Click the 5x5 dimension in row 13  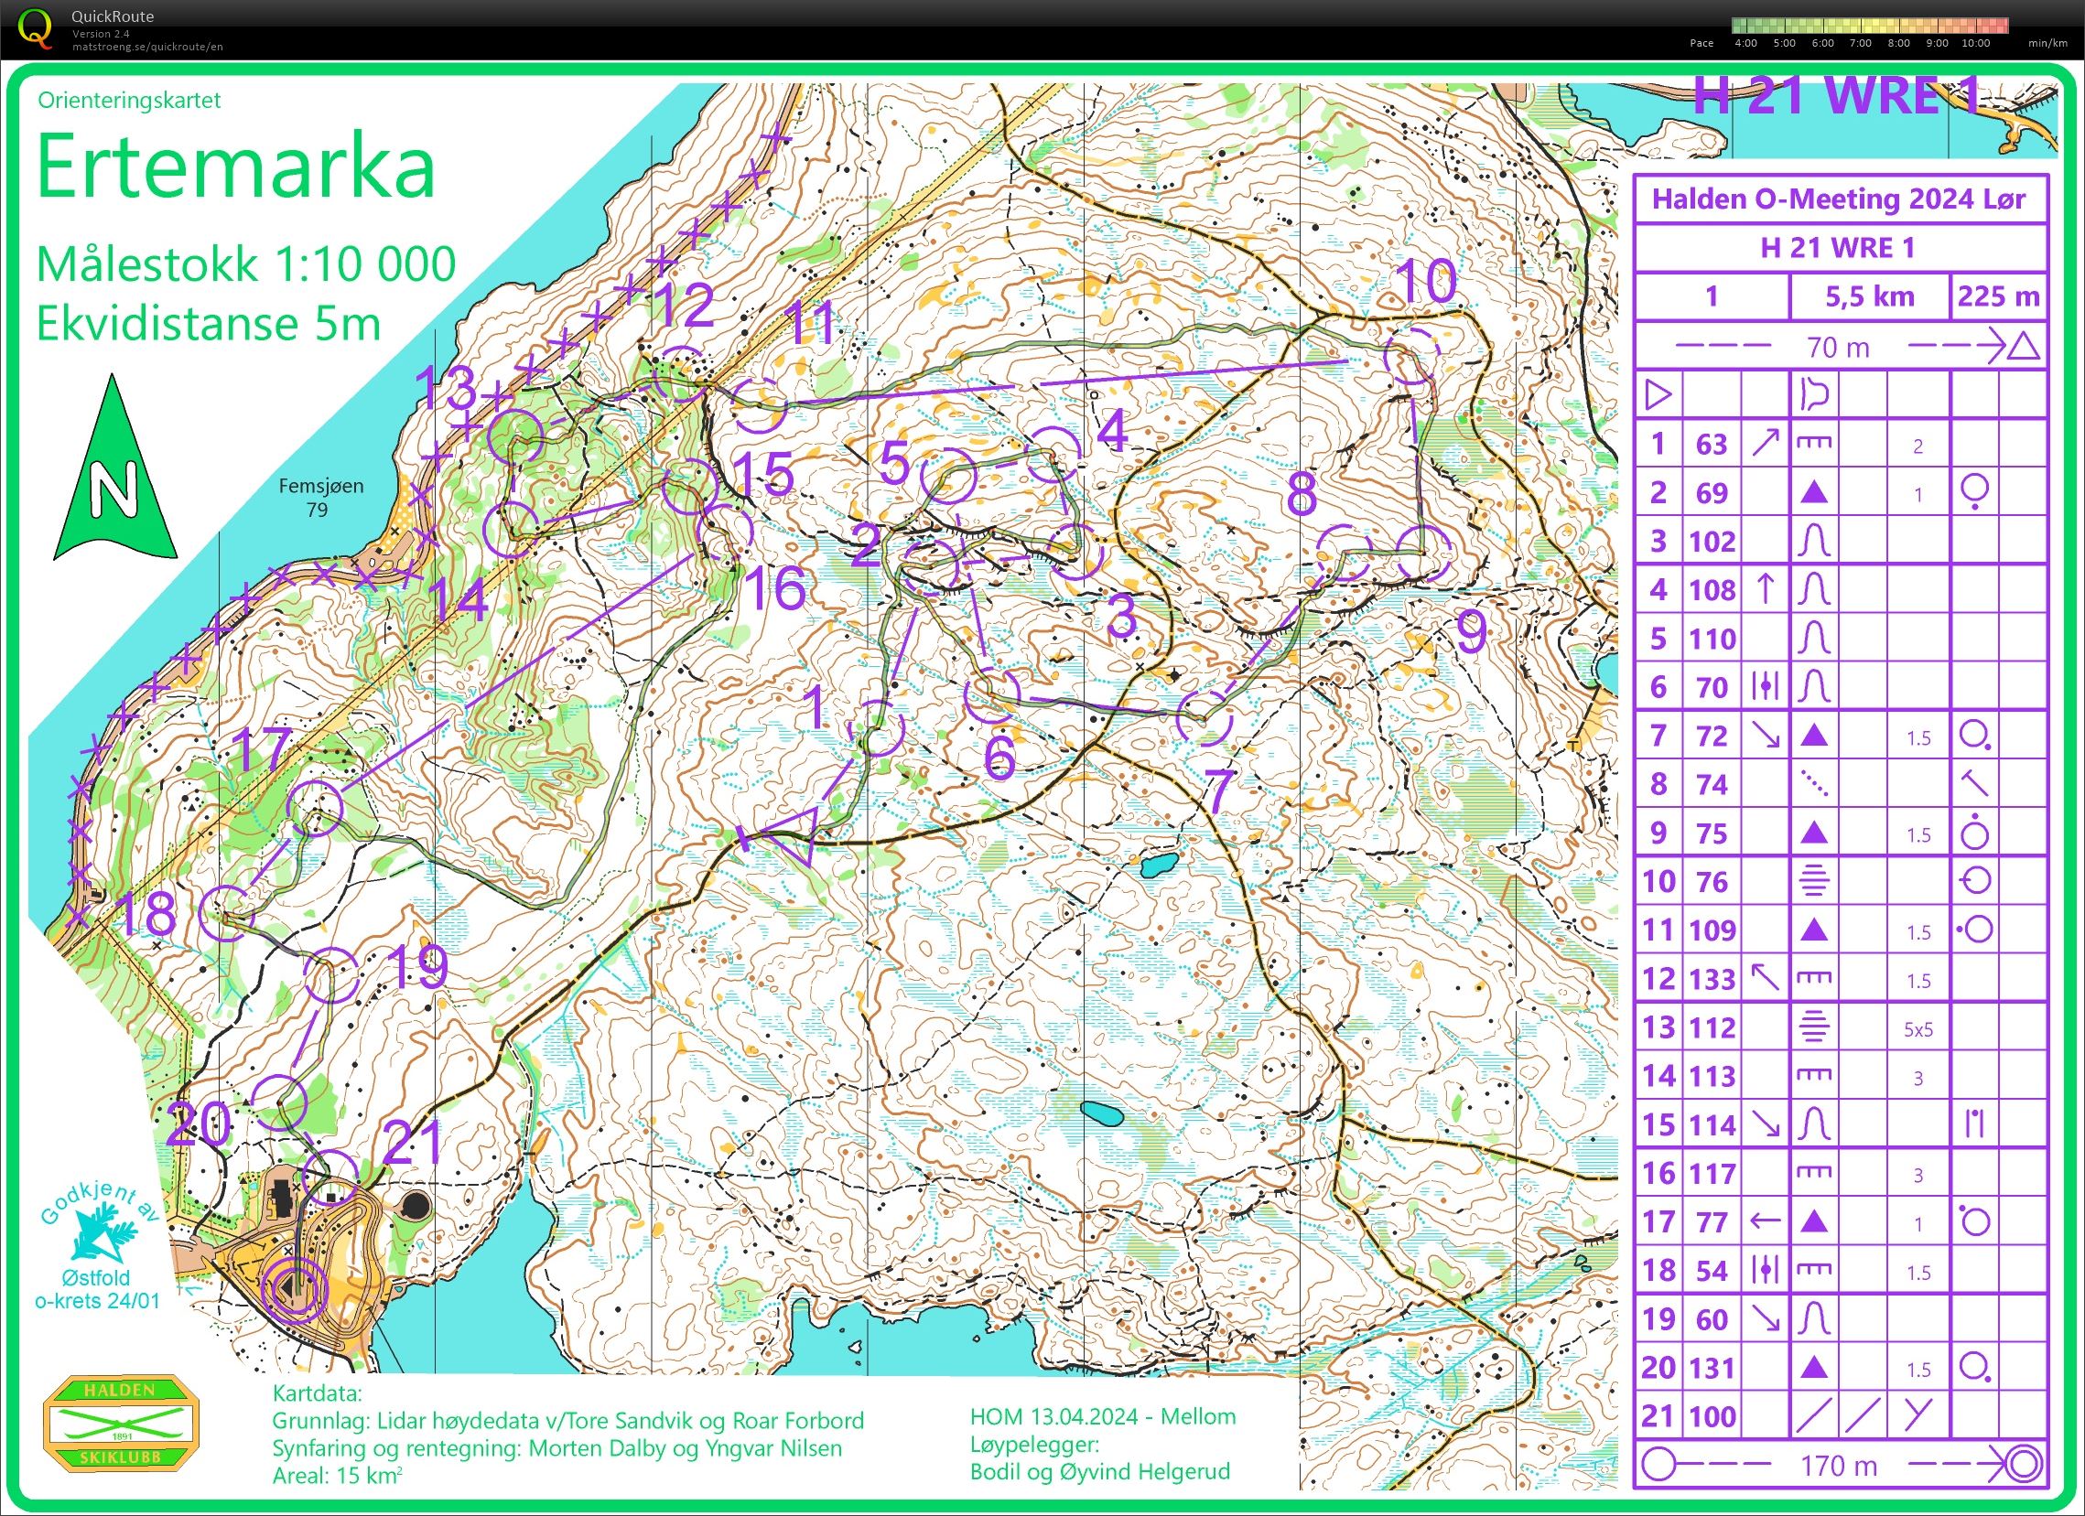coord(1918,1029)
